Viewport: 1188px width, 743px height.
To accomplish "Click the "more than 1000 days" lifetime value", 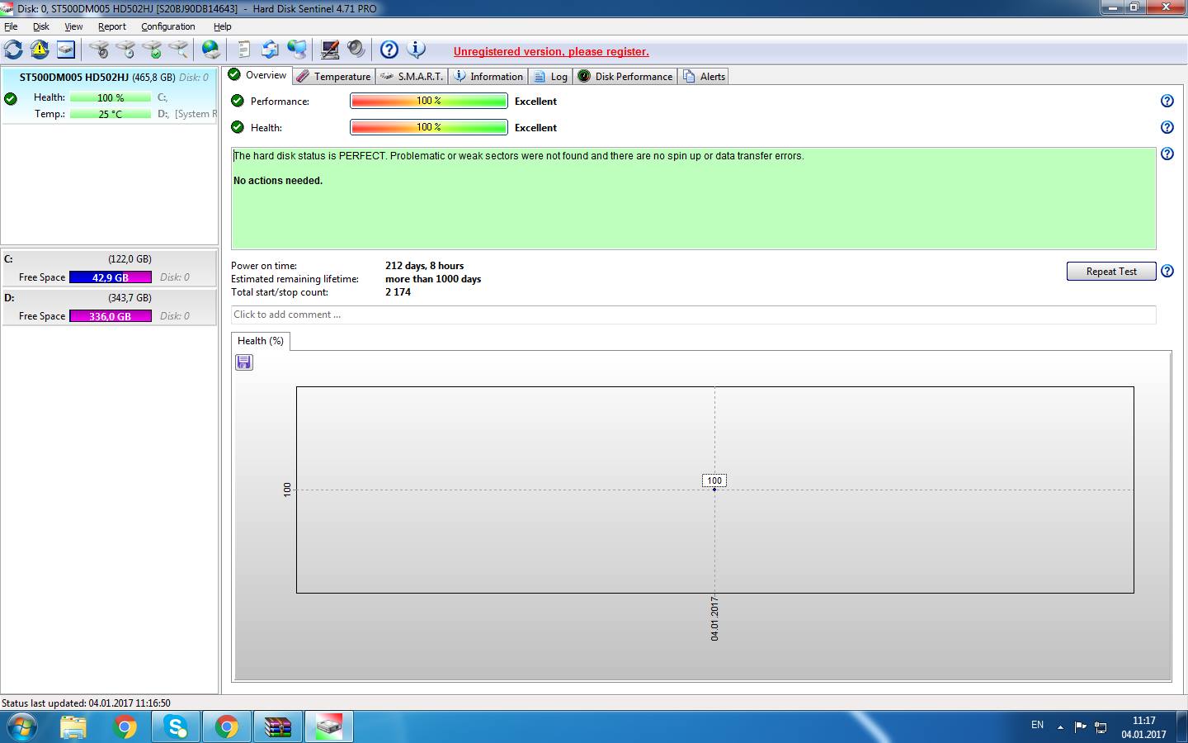I will tap(433, 279).
